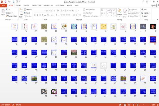Viewport: 159px width, 106px height.
Task: Open Align Text dropdown
Action: point(88,13)
